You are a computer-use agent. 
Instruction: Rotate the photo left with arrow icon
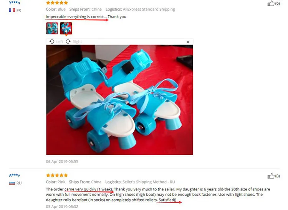(52, 42)
